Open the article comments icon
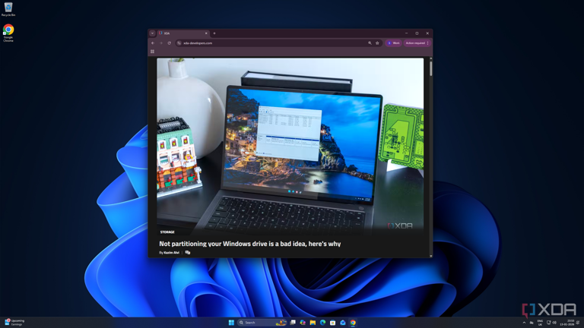This screenshot has width=584, height=328. [x=188, y=252]
